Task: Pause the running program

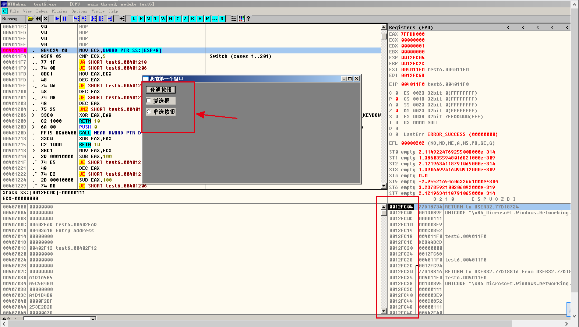Action: coord(65,19)
